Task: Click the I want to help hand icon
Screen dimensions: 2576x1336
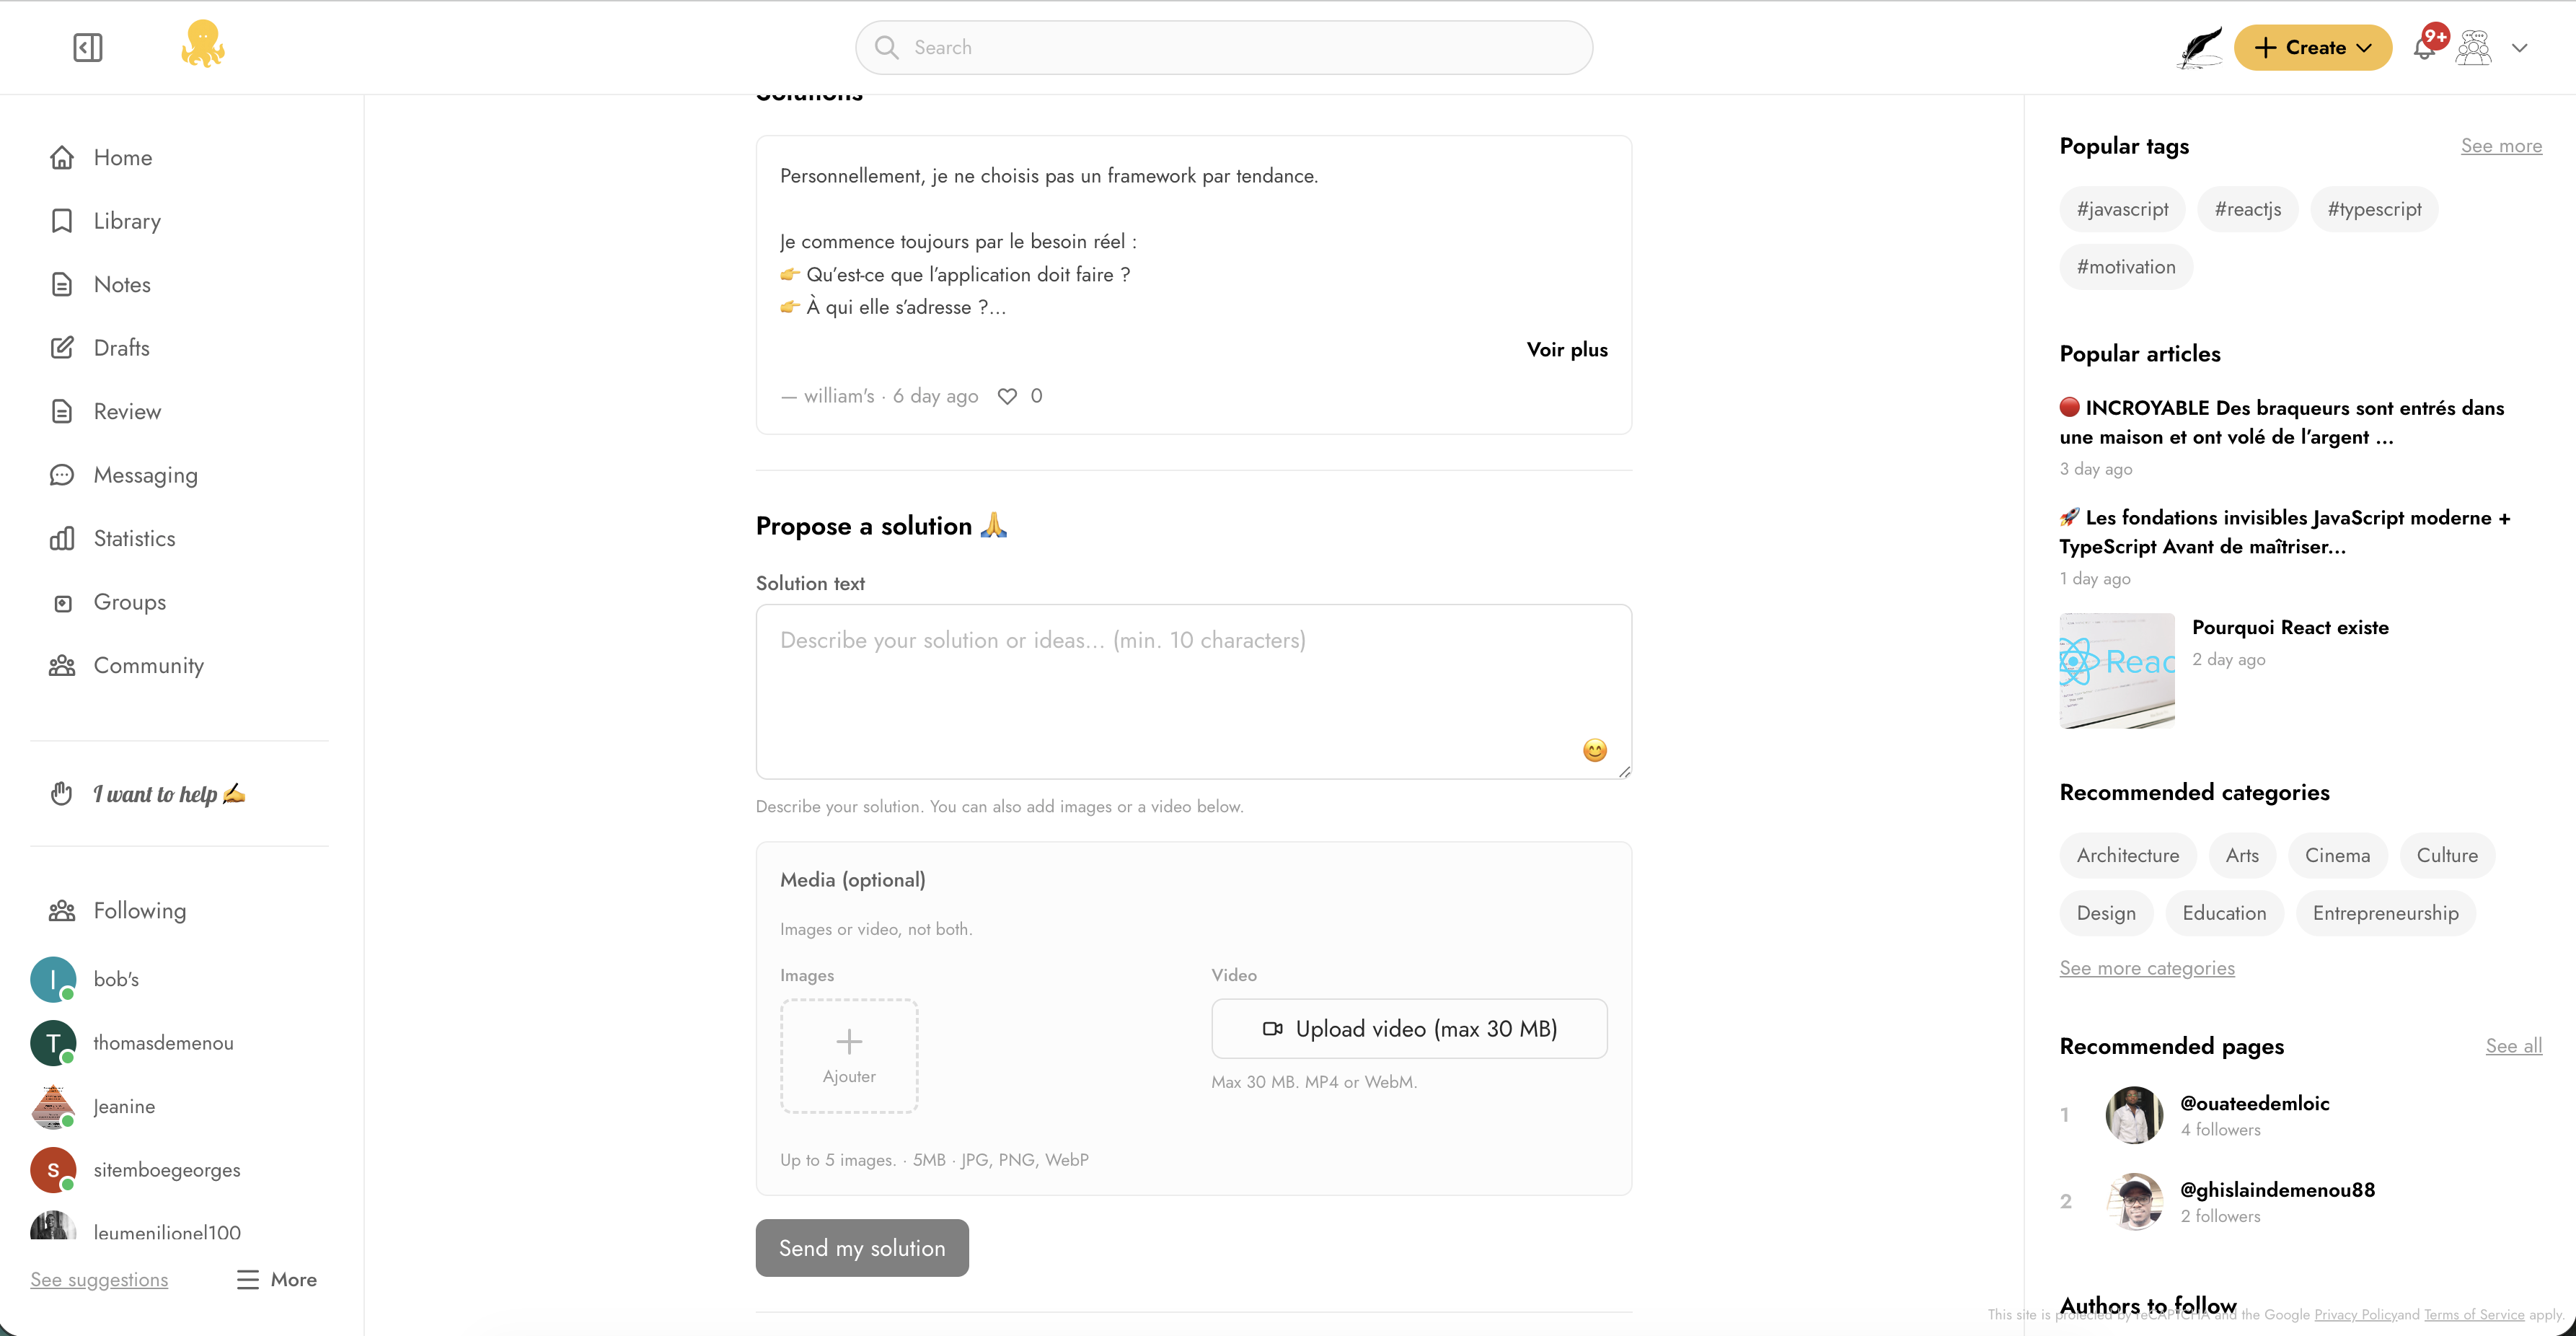Action: tap(61, 794)
